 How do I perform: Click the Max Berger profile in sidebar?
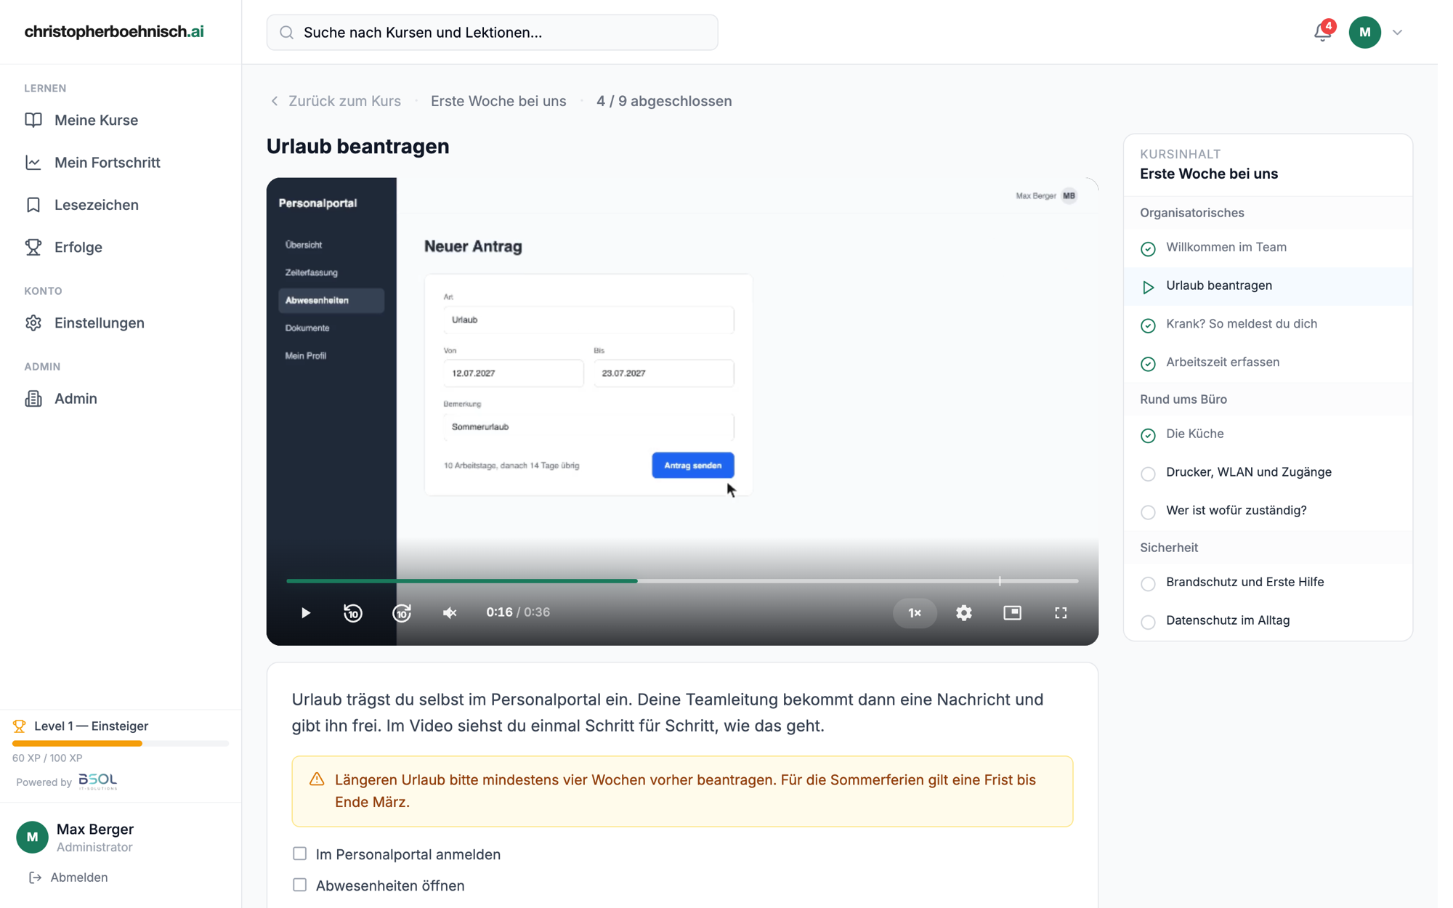click(x=76, y=837)
